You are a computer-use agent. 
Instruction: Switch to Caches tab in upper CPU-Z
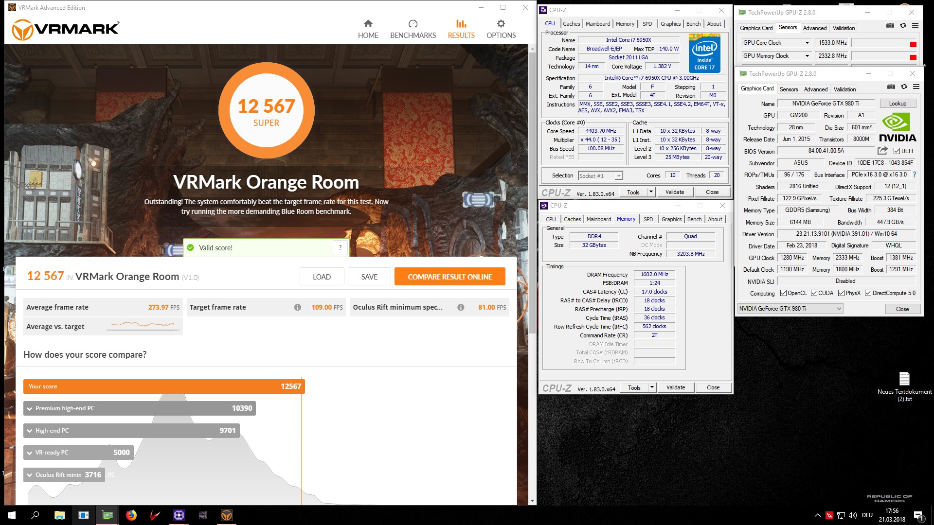(571, 24)
